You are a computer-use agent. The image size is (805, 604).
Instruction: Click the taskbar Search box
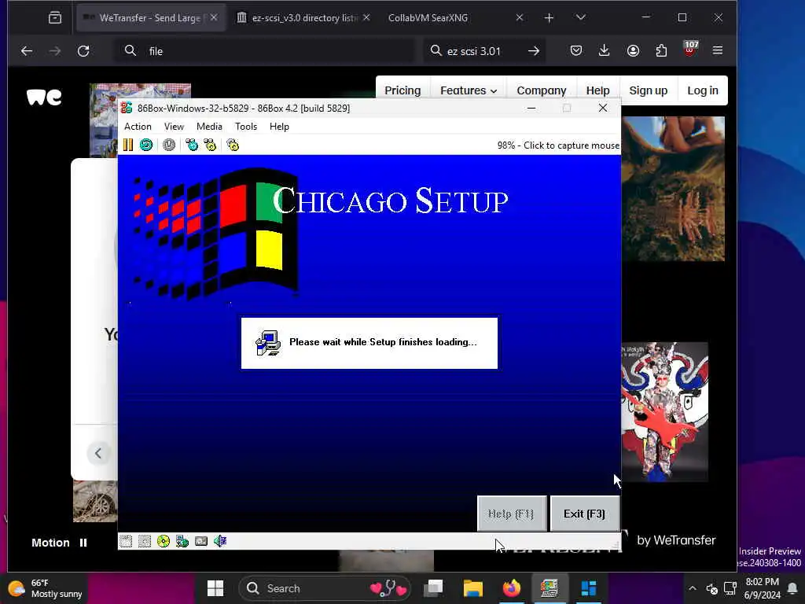pyautogui.click(x=326, y=588)
